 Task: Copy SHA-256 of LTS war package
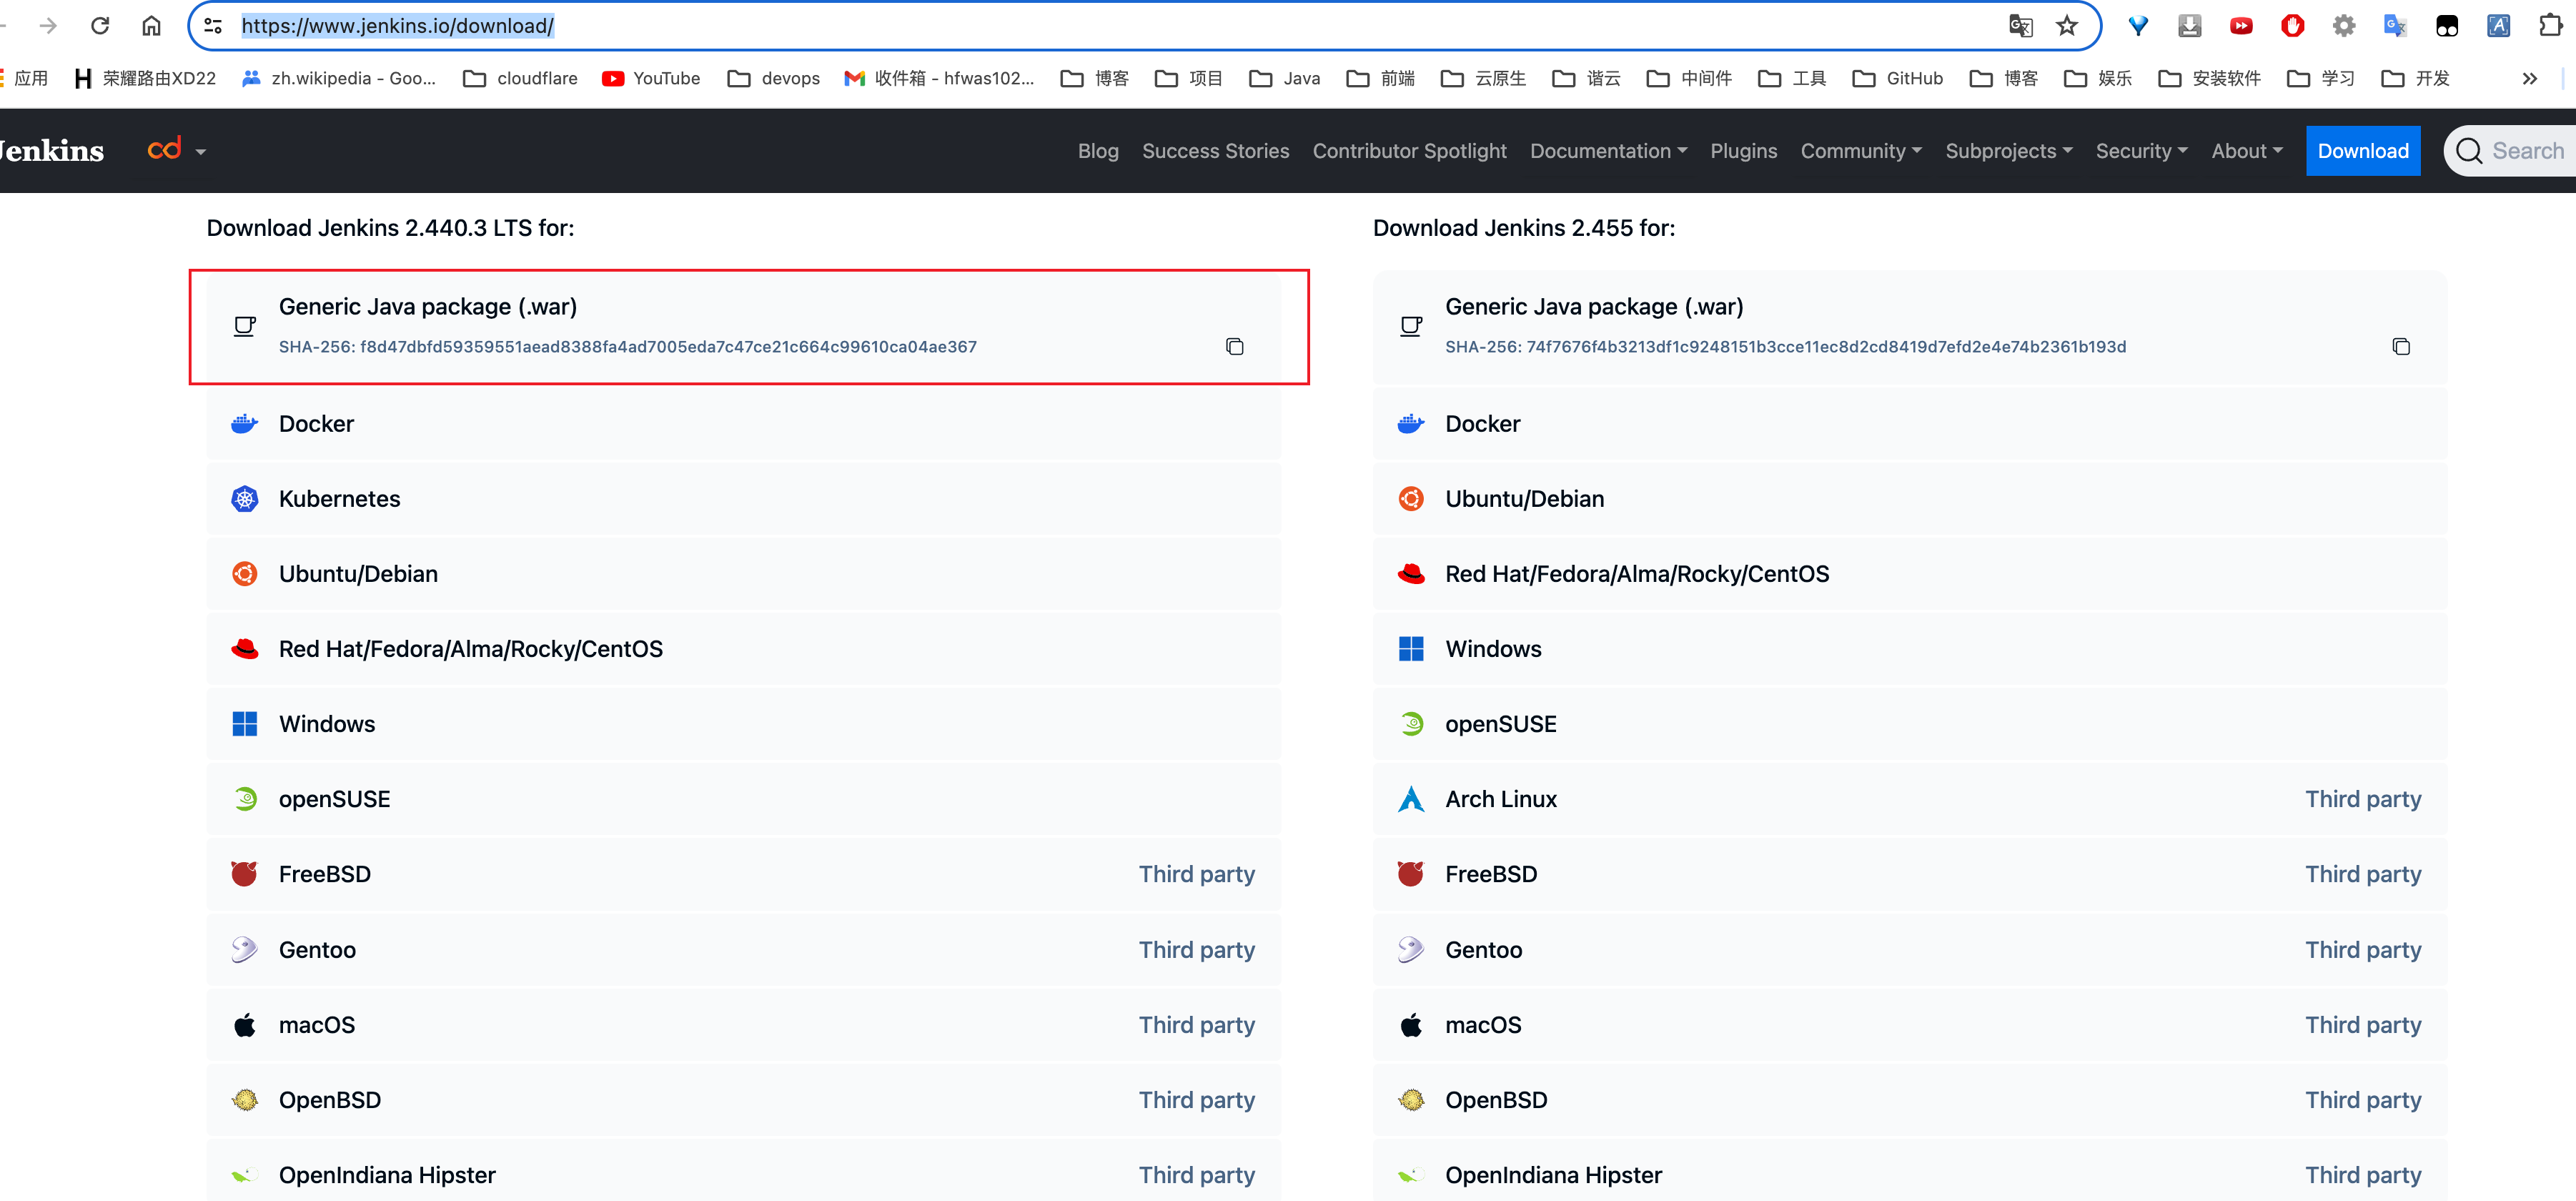(1235, 347)
